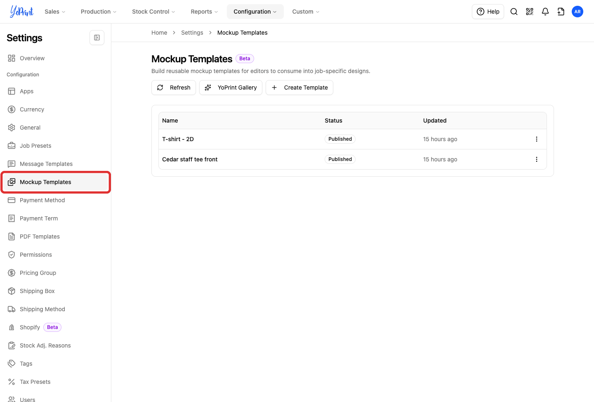Open the Cedar staff tee front template
The height and width of the screenshot is (402, 594).
click(x=190, y=159)
